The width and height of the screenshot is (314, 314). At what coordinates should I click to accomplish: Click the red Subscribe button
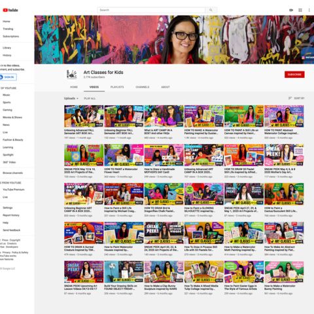point(294,75)
